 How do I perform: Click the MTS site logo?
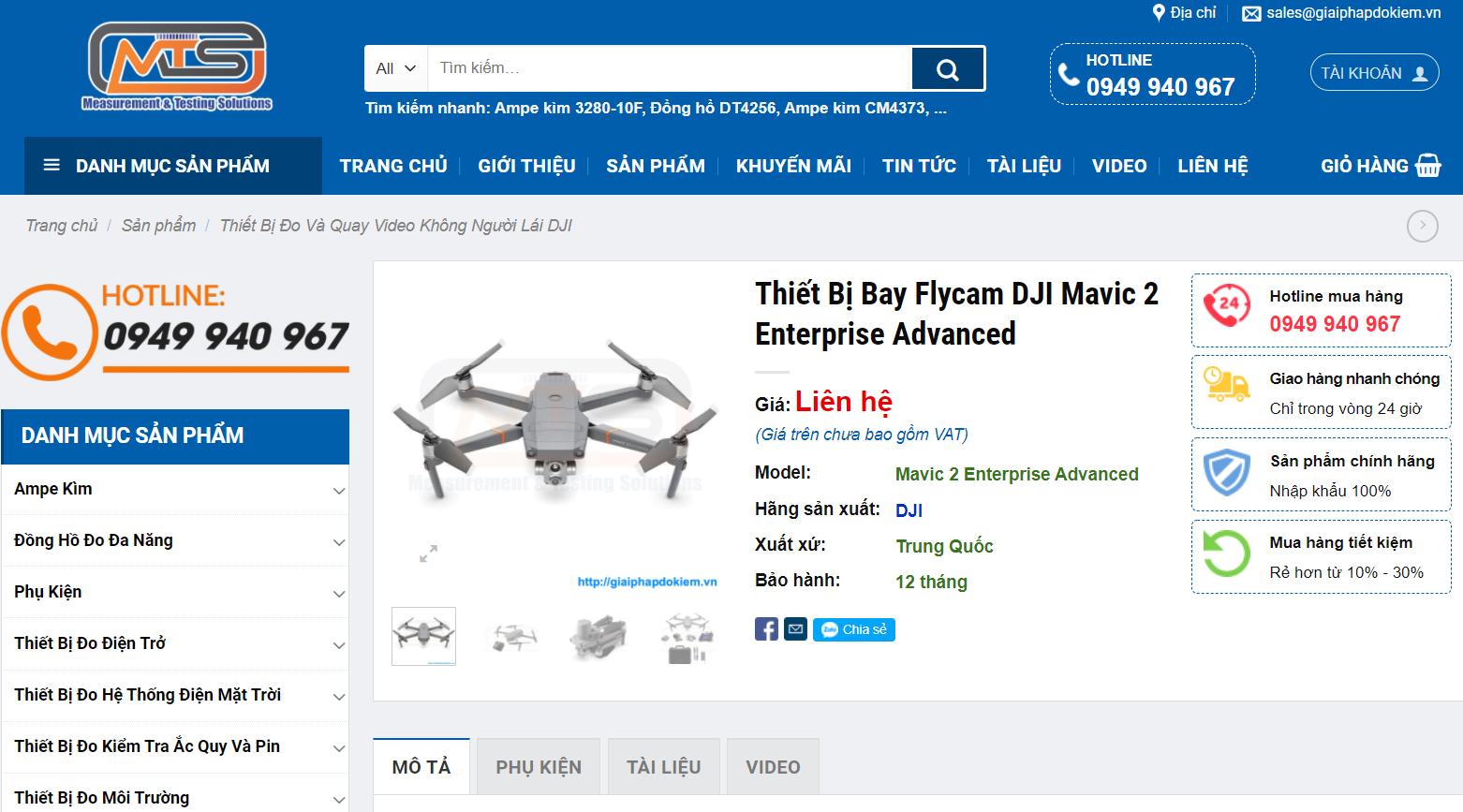pos(177,66)
